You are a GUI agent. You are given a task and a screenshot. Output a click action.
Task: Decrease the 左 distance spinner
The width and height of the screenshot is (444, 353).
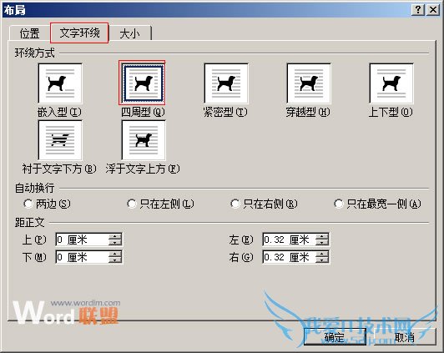(x=322, y=243)
